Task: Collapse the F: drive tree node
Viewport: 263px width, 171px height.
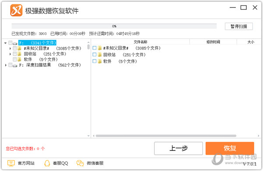Action: (x=6, y=43)
